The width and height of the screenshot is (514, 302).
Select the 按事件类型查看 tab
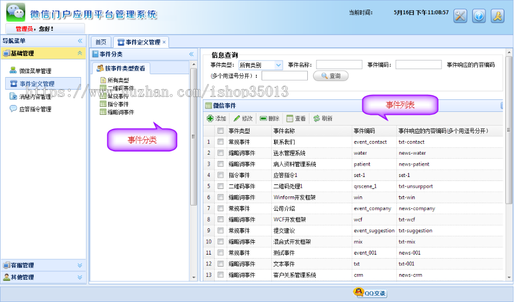pyautogui.click(x=121, y=68)
